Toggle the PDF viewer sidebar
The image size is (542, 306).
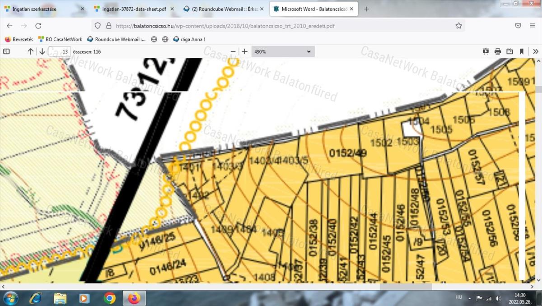(6, 51)
